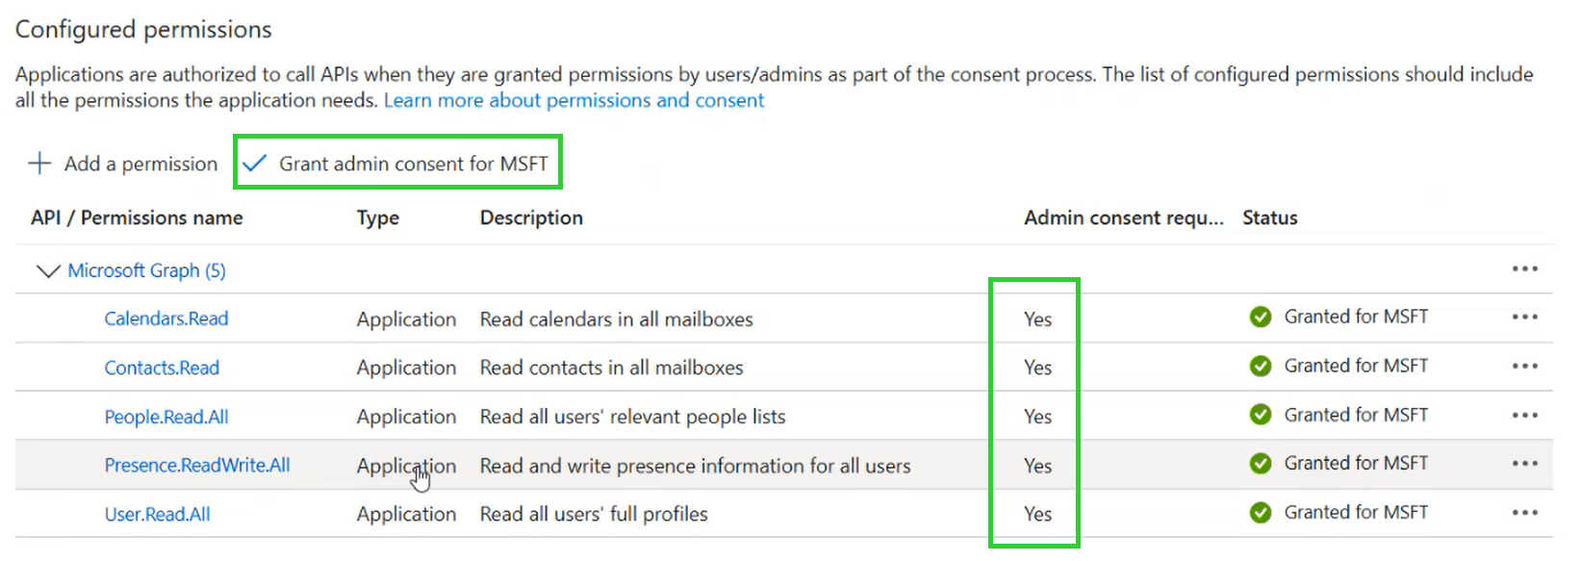Click the checkmark icon beside Grant admin consent
This screenshot has height=561, width=1581.
point(254,164)
